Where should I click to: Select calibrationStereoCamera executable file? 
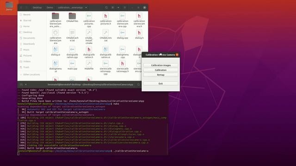55,37
